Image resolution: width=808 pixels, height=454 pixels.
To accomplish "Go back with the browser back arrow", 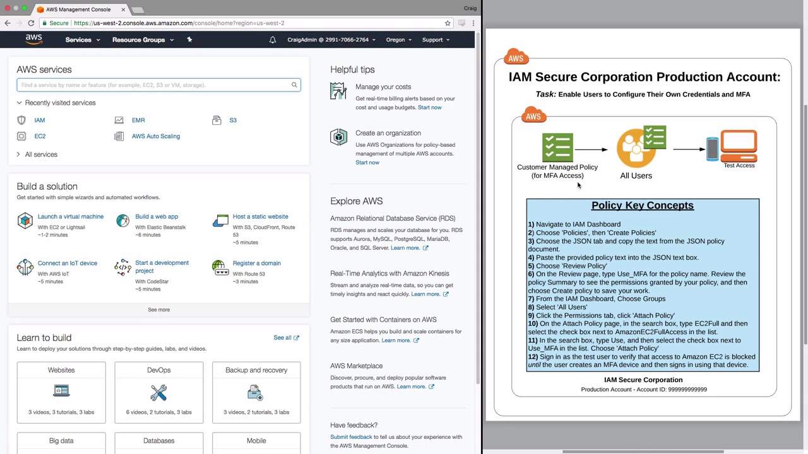I will (x=7, y=23).
